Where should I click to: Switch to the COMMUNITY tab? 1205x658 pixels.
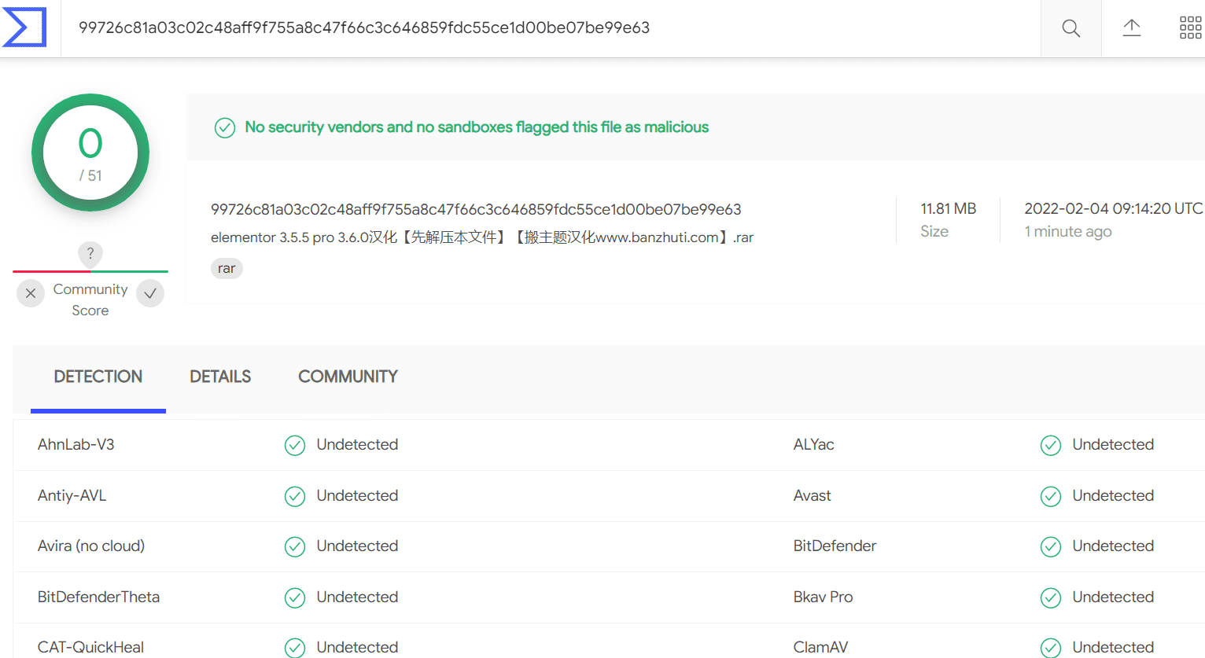(x=348, y=377)
